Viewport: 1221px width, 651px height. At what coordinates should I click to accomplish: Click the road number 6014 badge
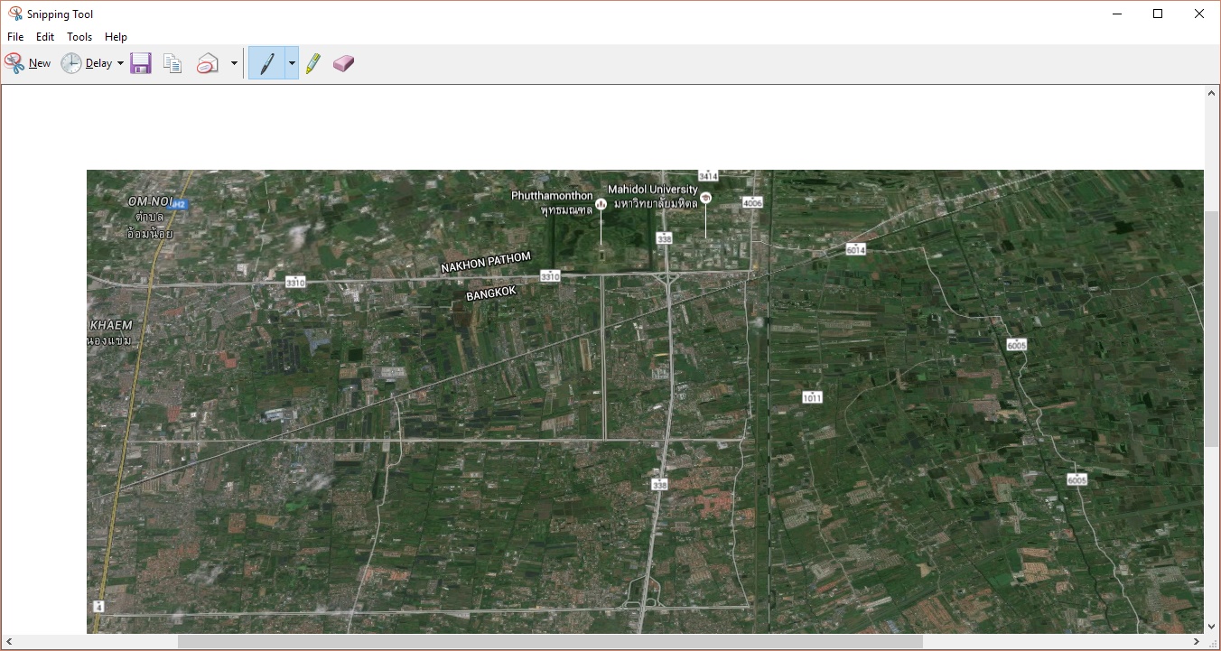pyautogui.click(x=856, y=249)
